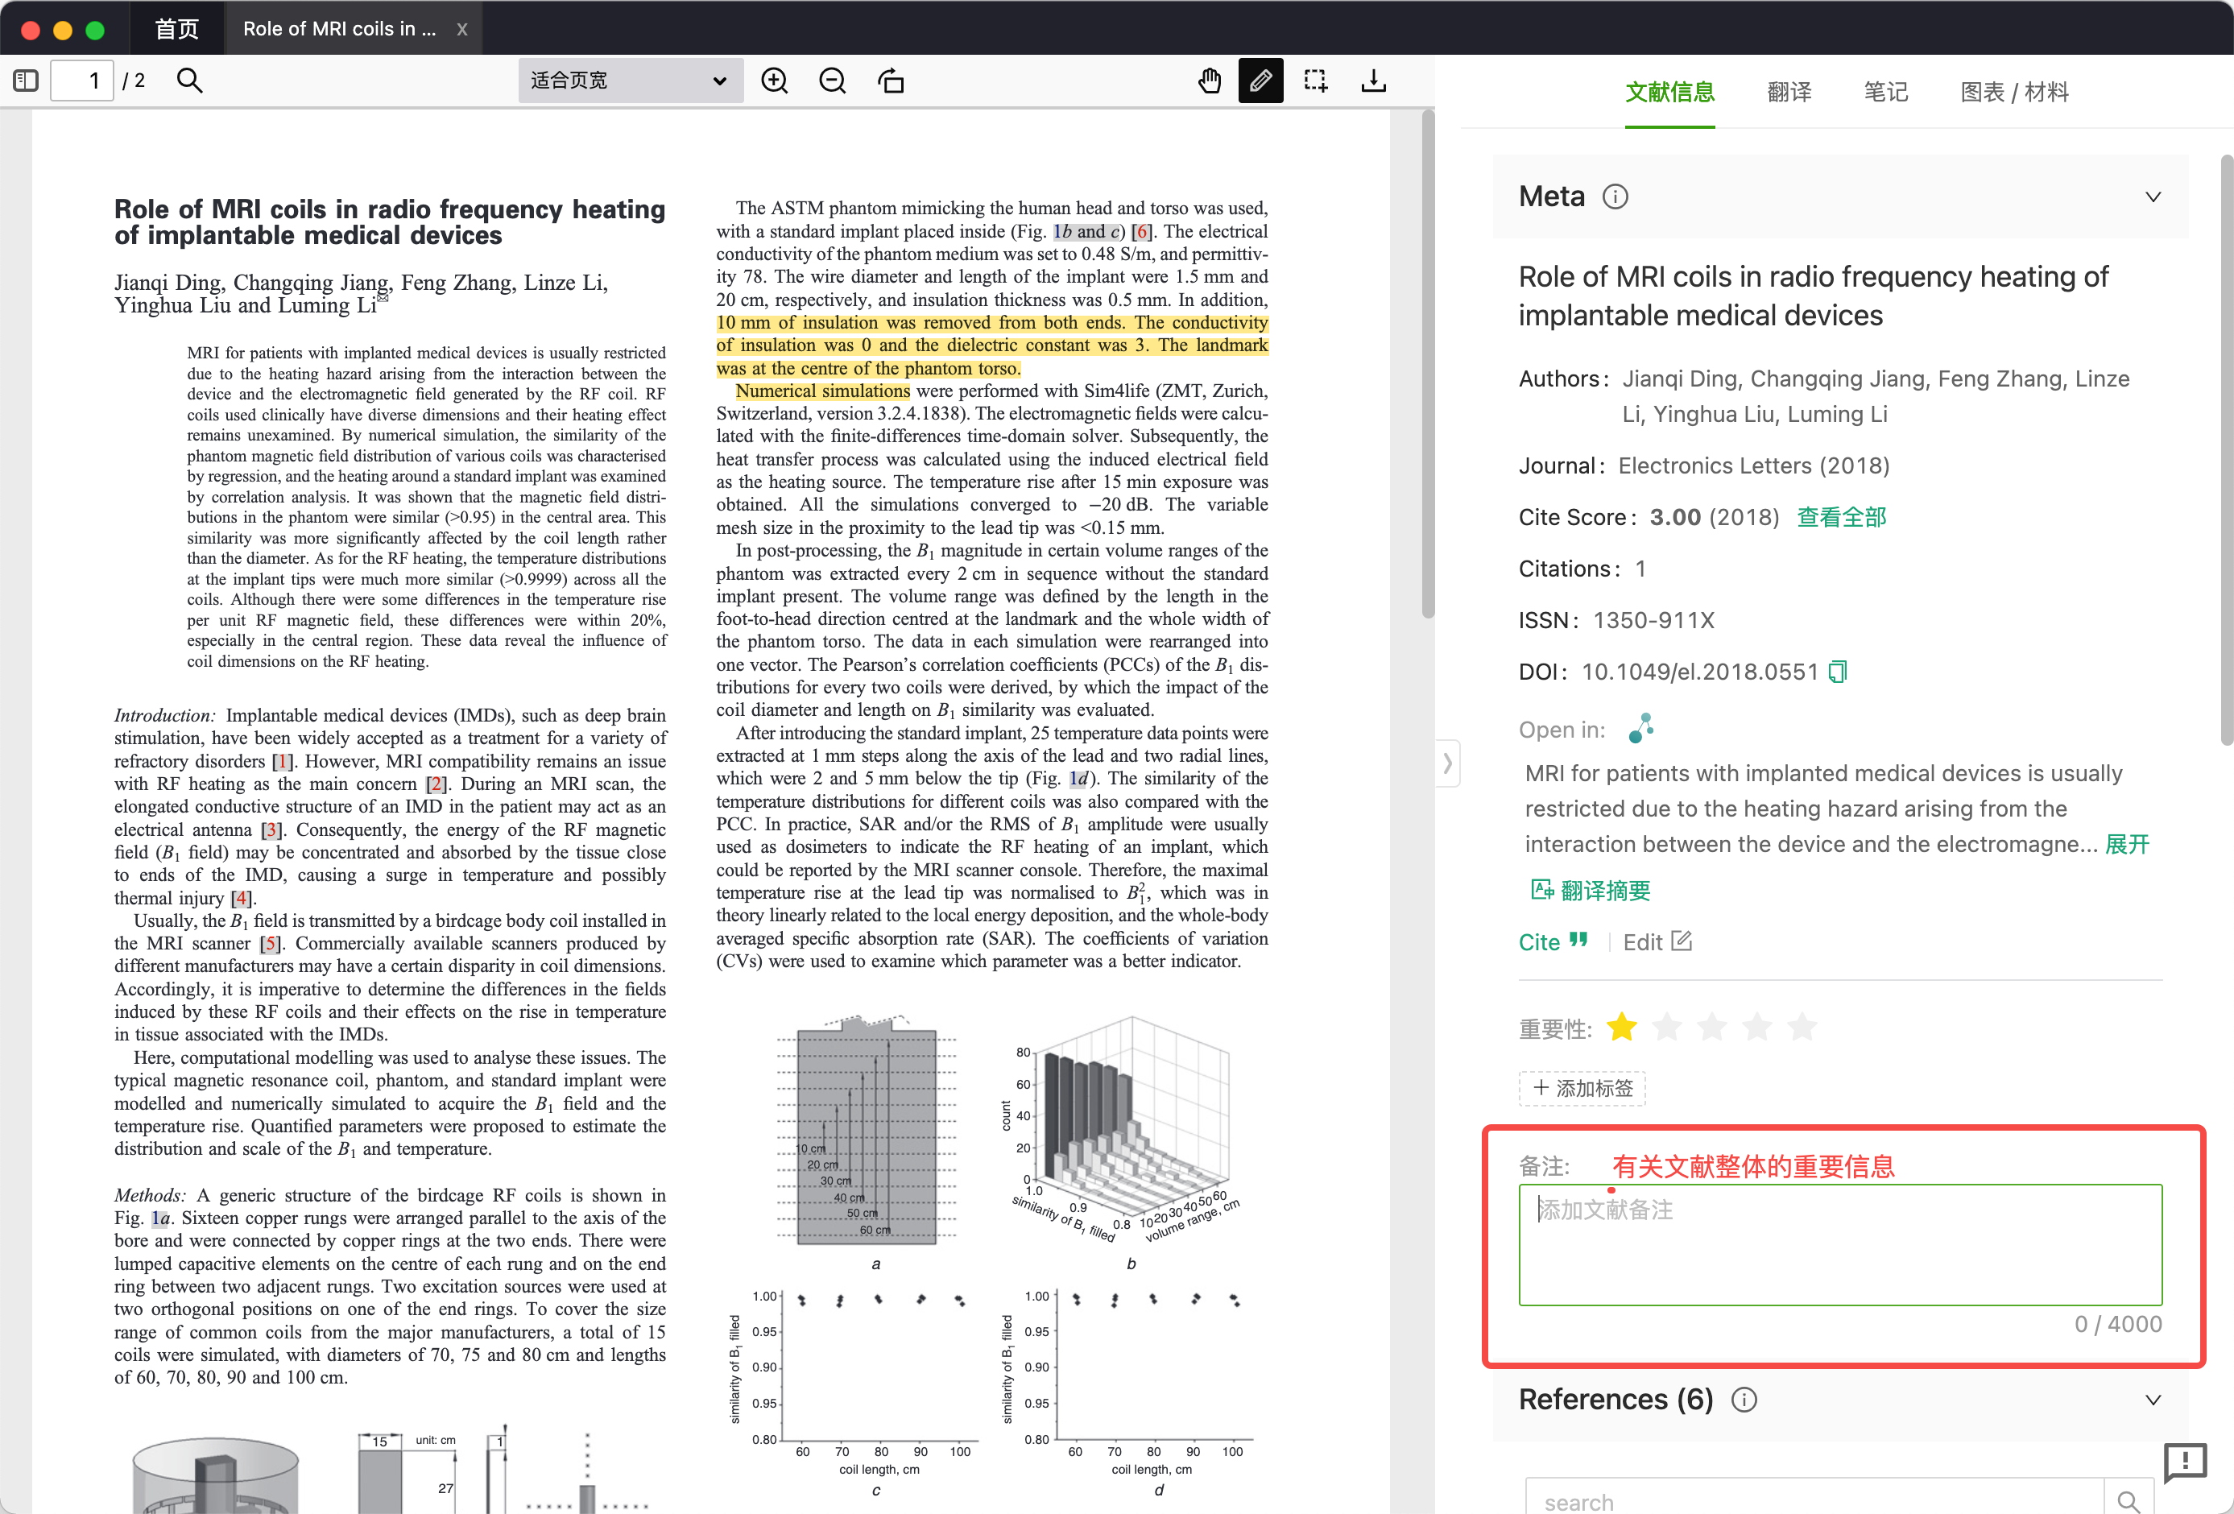
Task: Set importance to one star
Action: [1622, 1028]
